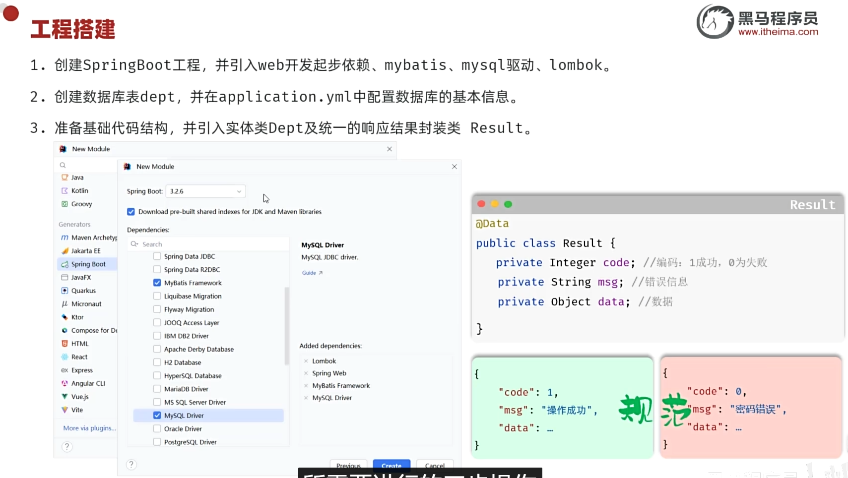Click the HTML generator icon
The height and width of the screenshot is (478, 848).
coord(65,344)
